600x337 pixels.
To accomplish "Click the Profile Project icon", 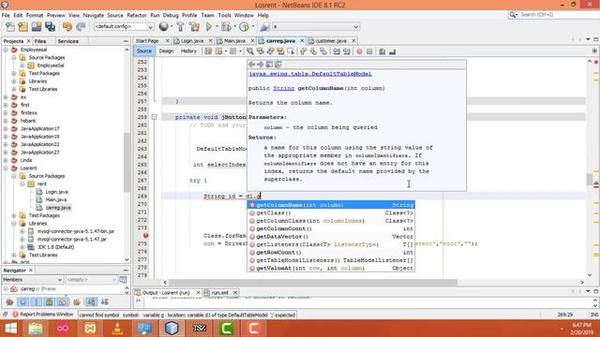I will [244, 27].
